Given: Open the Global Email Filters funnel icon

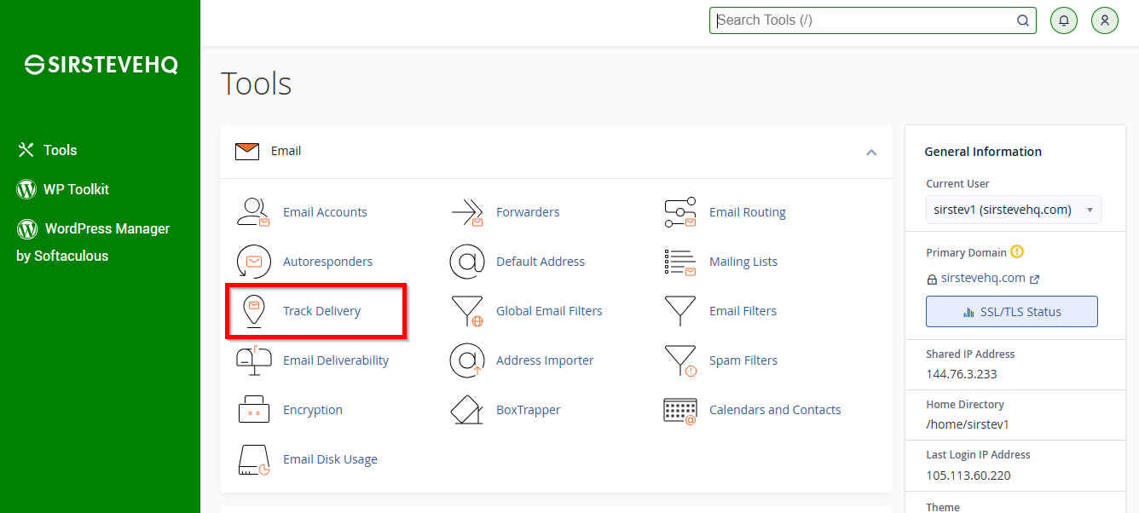Looking at the screenshot, I should click(466, 311).
